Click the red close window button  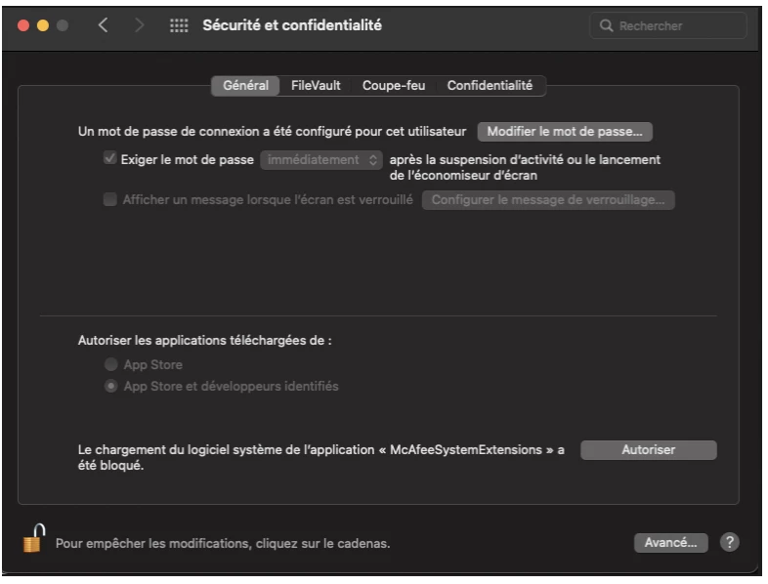tap(24, 25)
